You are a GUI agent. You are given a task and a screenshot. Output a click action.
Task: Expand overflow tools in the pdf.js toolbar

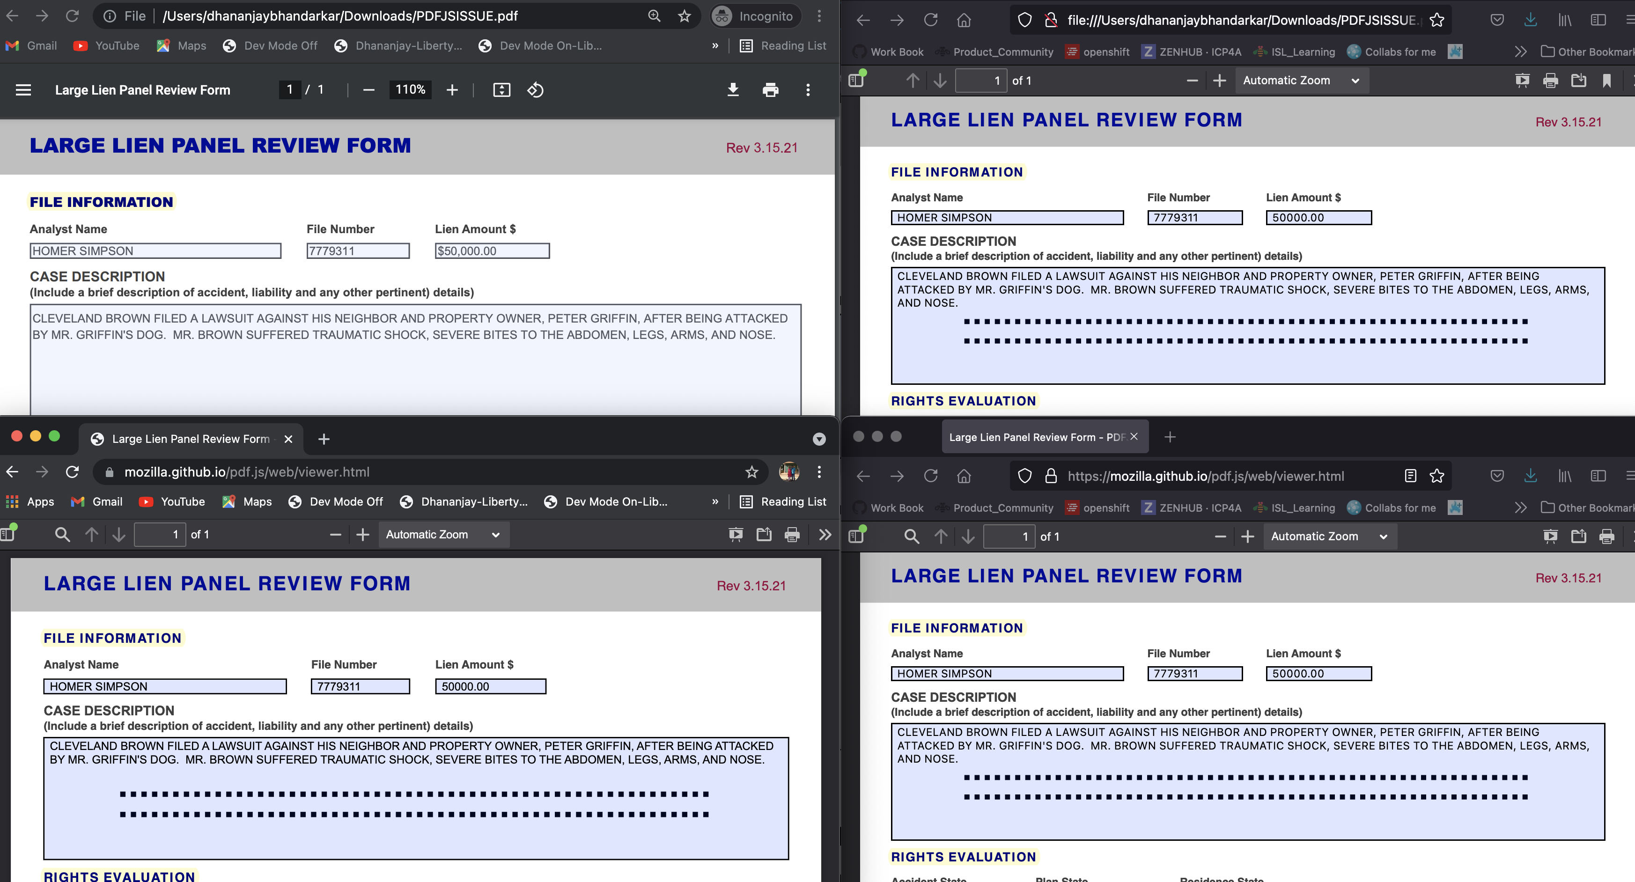(x=825, y=535)
